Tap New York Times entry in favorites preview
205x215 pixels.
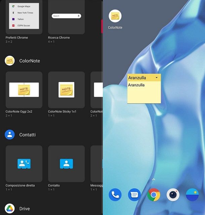point(23,13)
